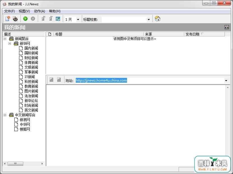Viewport: 233px width, 174px height.
Task: Select 图片新闻 channel
Action: click(31, 91)
